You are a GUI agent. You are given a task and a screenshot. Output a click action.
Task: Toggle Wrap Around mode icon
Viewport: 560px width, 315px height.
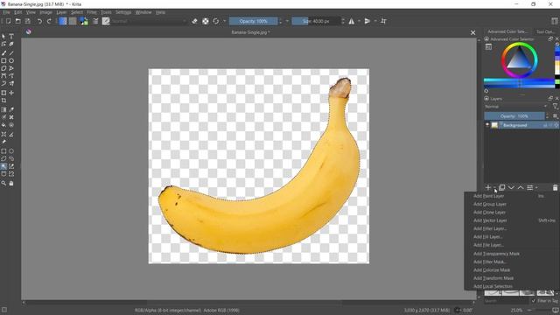point(383,21)
